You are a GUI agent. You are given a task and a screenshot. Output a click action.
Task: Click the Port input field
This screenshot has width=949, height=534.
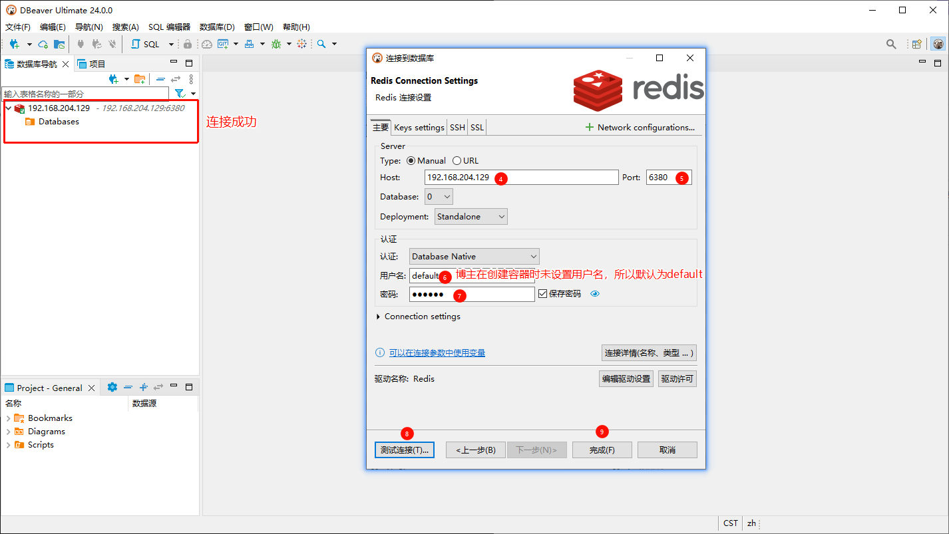click(669, 178)
